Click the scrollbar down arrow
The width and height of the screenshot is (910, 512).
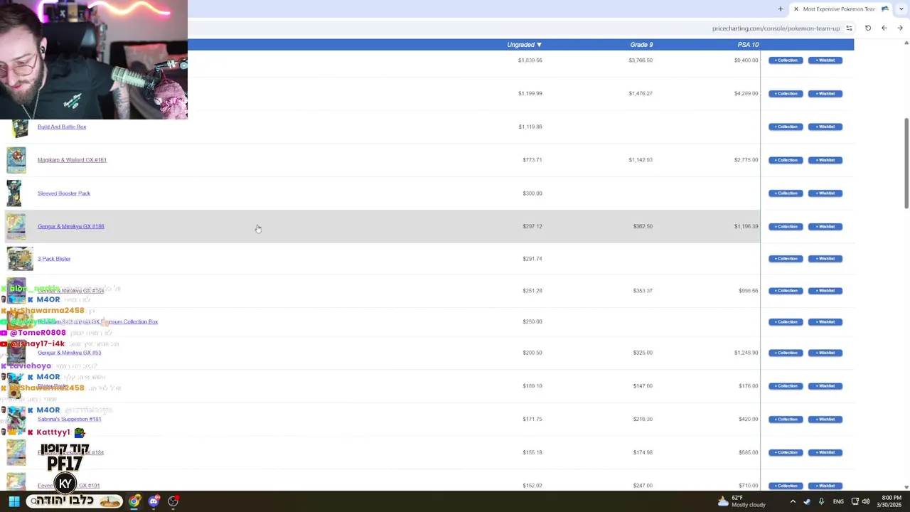click(x=906, y=487)
